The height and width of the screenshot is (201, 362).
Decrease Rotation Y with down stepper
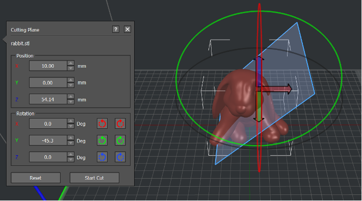(71, 143)
